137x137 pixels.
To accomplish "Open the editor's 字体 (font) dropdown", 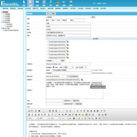I will [x=55, y=118].
